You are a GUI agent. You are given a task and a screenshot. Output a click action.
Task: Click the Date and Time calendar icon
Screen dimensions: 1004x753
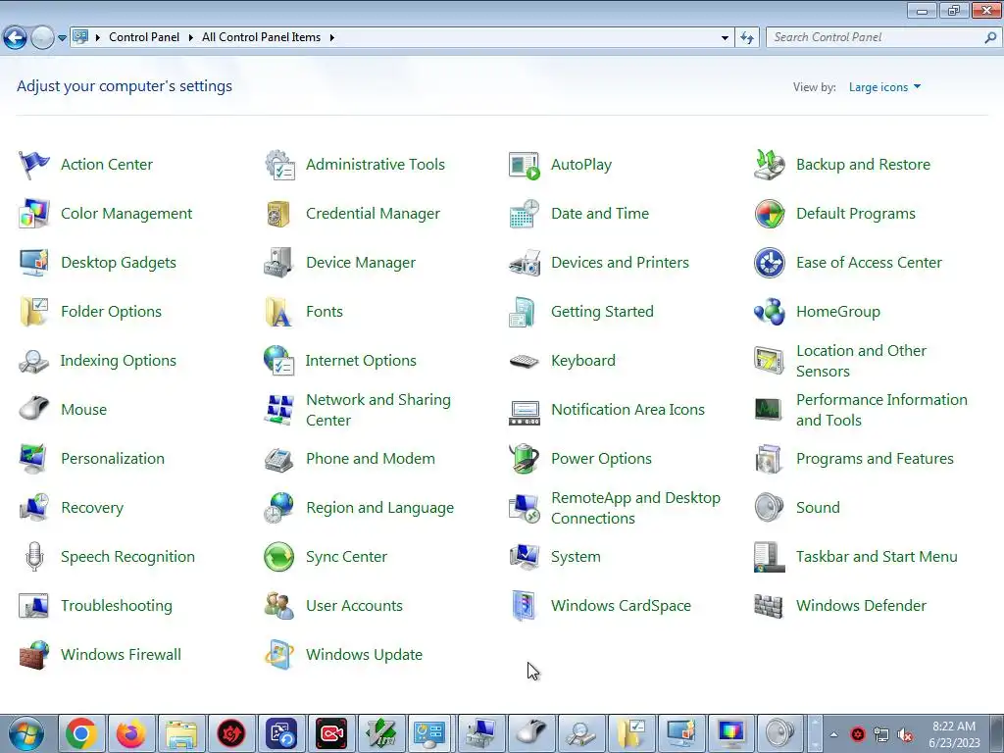pos(525,214)
